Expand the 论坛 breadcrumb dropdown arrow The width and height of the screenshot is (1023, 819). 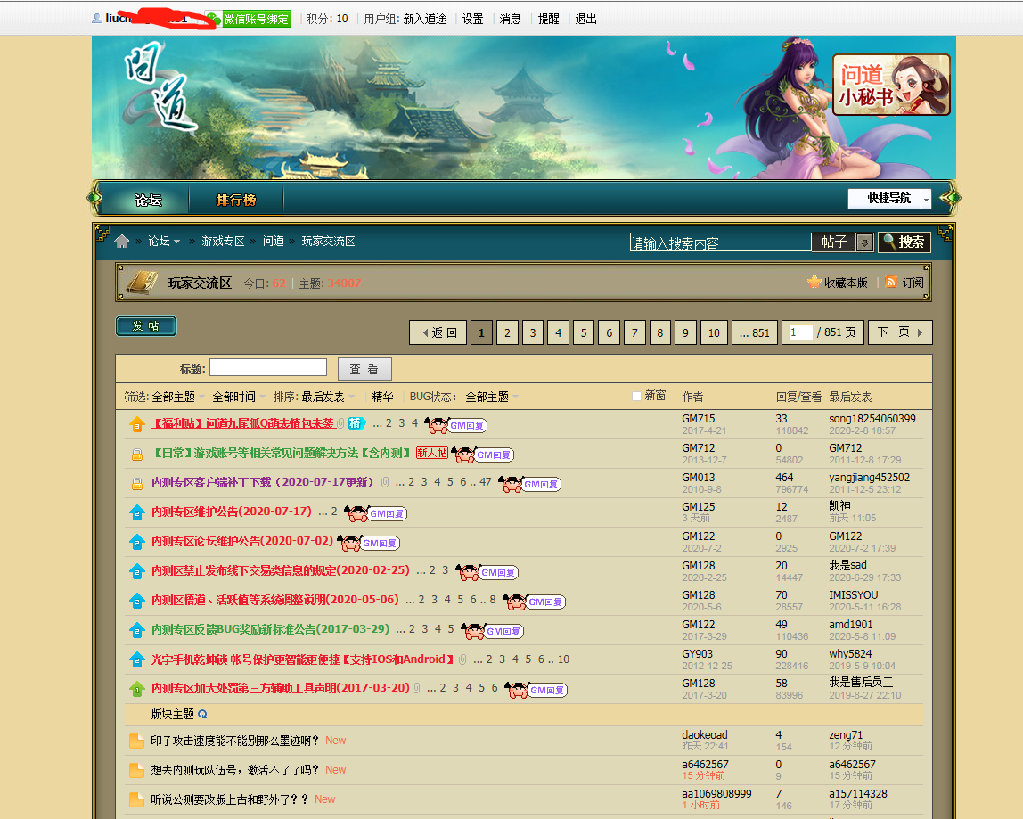coord(176,242)
